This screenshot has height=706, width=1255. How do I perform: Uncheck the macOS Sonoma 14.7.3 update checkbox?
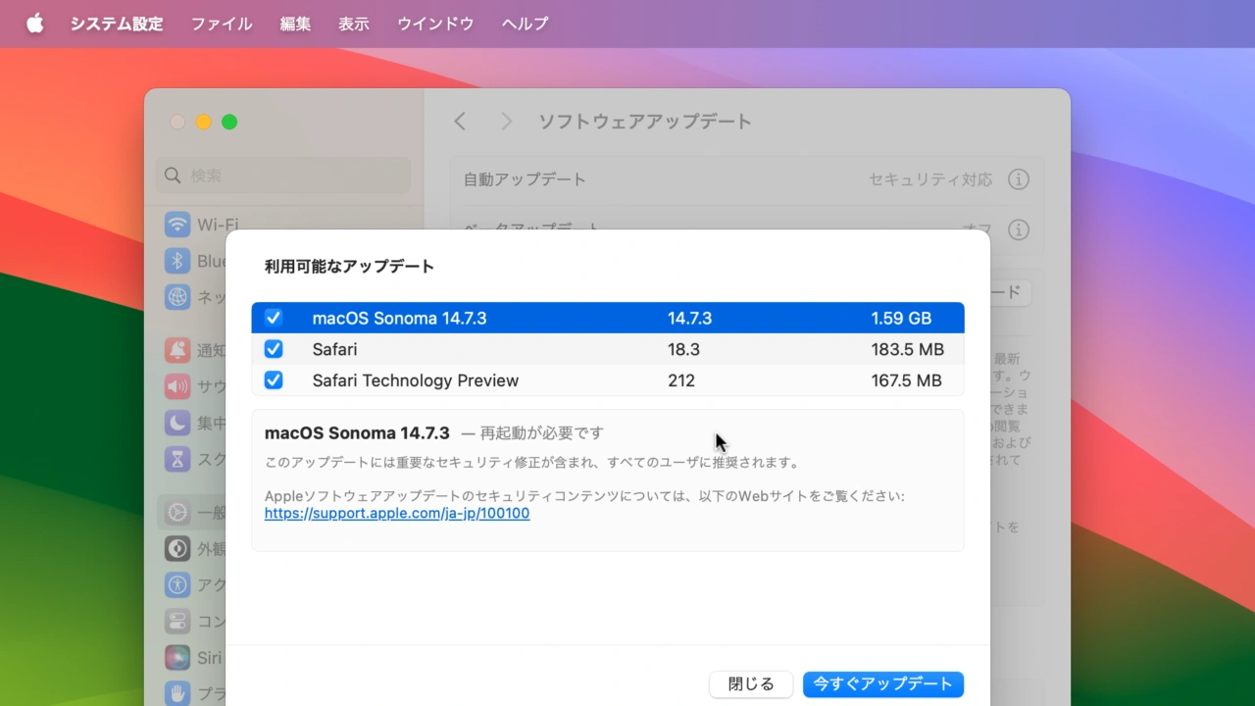tap(274, 318)
